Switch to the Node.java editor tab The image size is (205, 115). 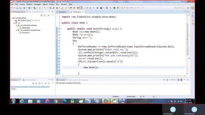coord(61,12)
